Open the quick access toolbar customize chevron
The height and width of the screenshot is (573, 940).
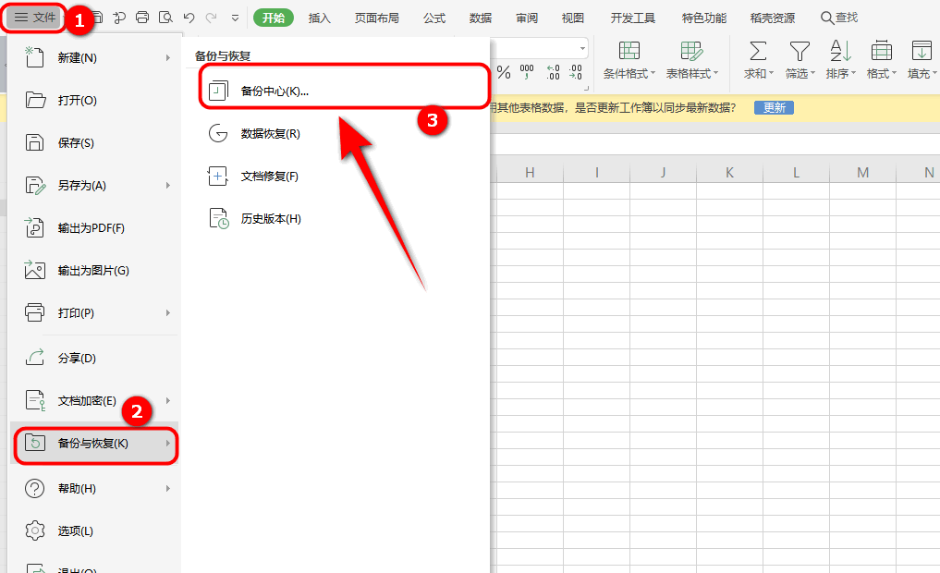coord(236,16)
